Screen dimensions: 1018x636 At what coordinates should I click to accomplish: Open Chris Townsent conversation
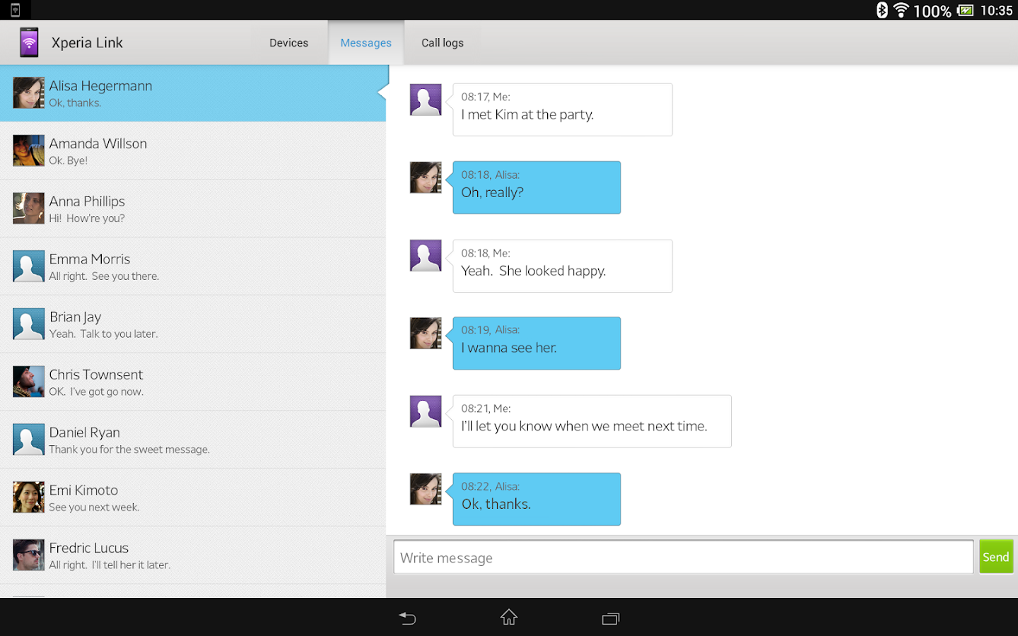[x=193, y=382]
